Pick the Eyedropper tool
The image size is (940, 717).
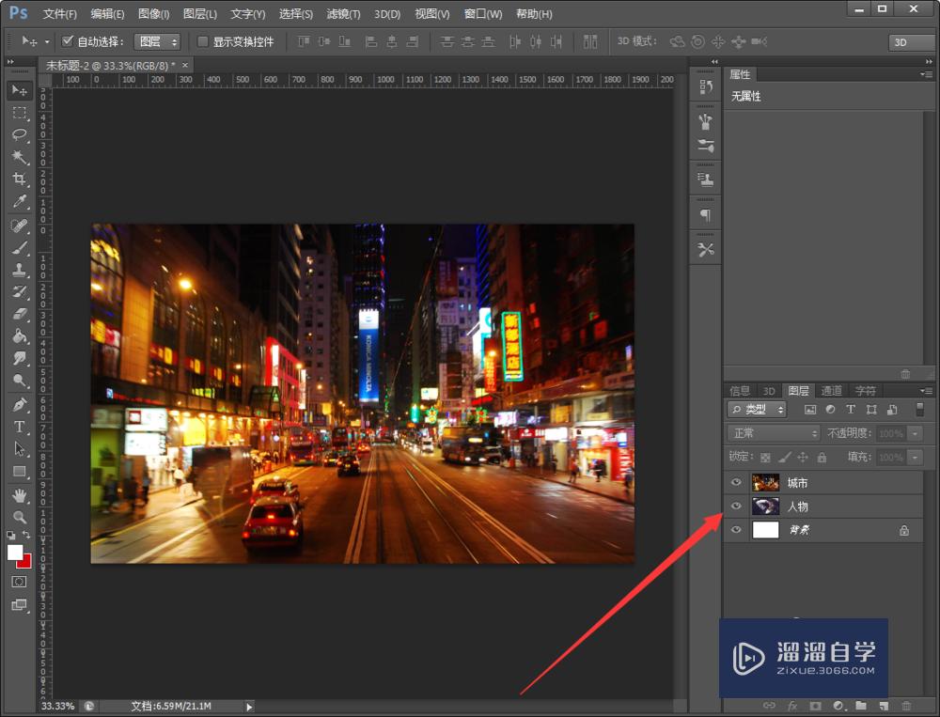click(20, 202)
